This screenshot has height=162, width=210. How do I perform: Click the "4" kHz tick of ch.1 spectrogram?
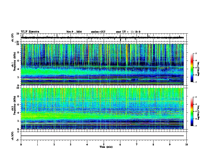(x=19, y=69)
